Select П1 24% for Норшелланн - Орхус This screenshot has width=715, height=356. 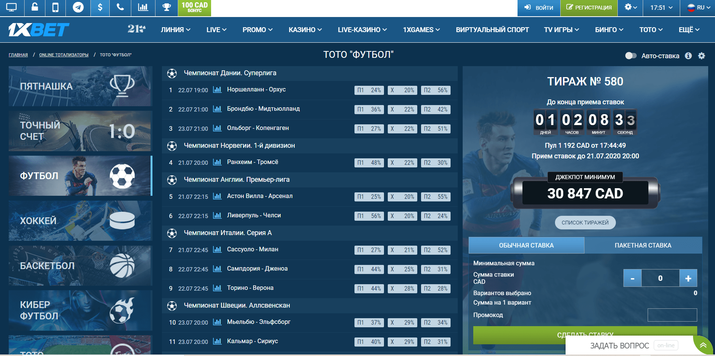coord(369,90)
